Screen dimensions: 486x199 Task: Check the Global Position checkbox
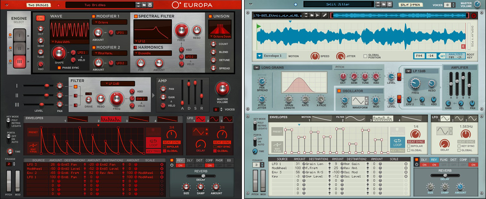tap(365, 56)
